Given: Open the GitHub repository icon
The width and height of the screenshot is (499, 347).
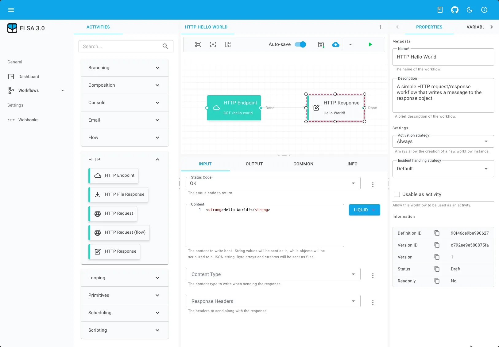Looking at the screenshot, I should pyautogui.click(x=455, y=10).
